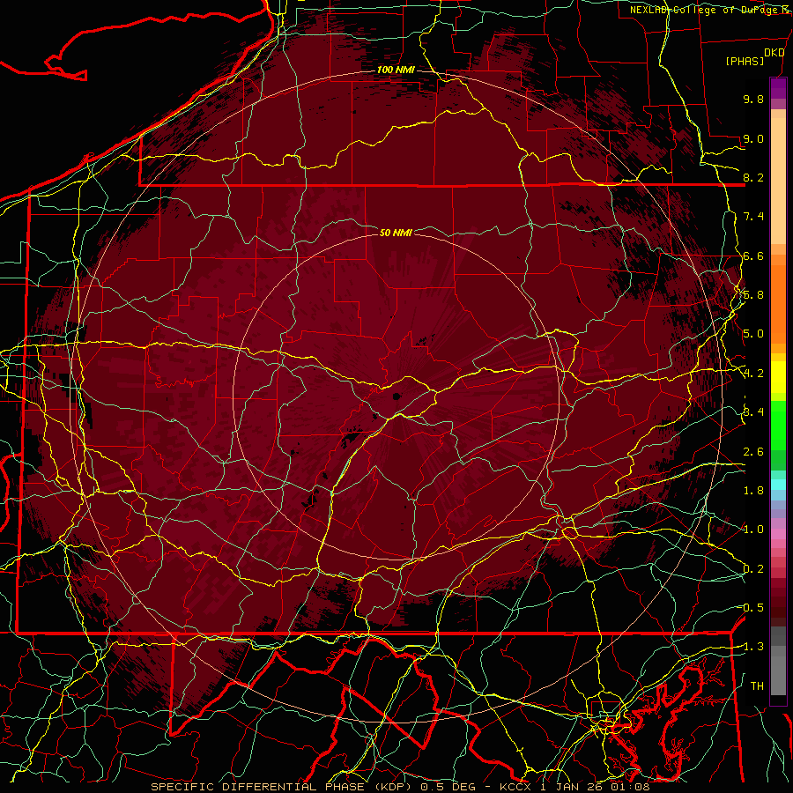This screenshot has width=793, height=793.
Task: Click the 'SPECIFIC DIFFERENTIAL PHASE (KDP)' caption
Action: tap(283, 787)
